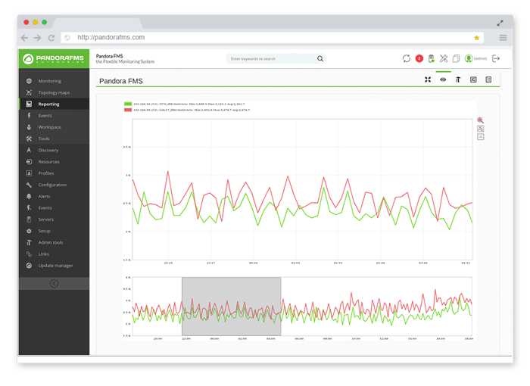Open the red notifications badge
Image resolution: width=530 pixels, height=386 pixels.
[x=419, y=58]
